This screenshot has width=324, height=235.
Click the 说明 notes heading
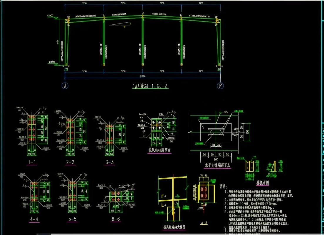[223, 186]
